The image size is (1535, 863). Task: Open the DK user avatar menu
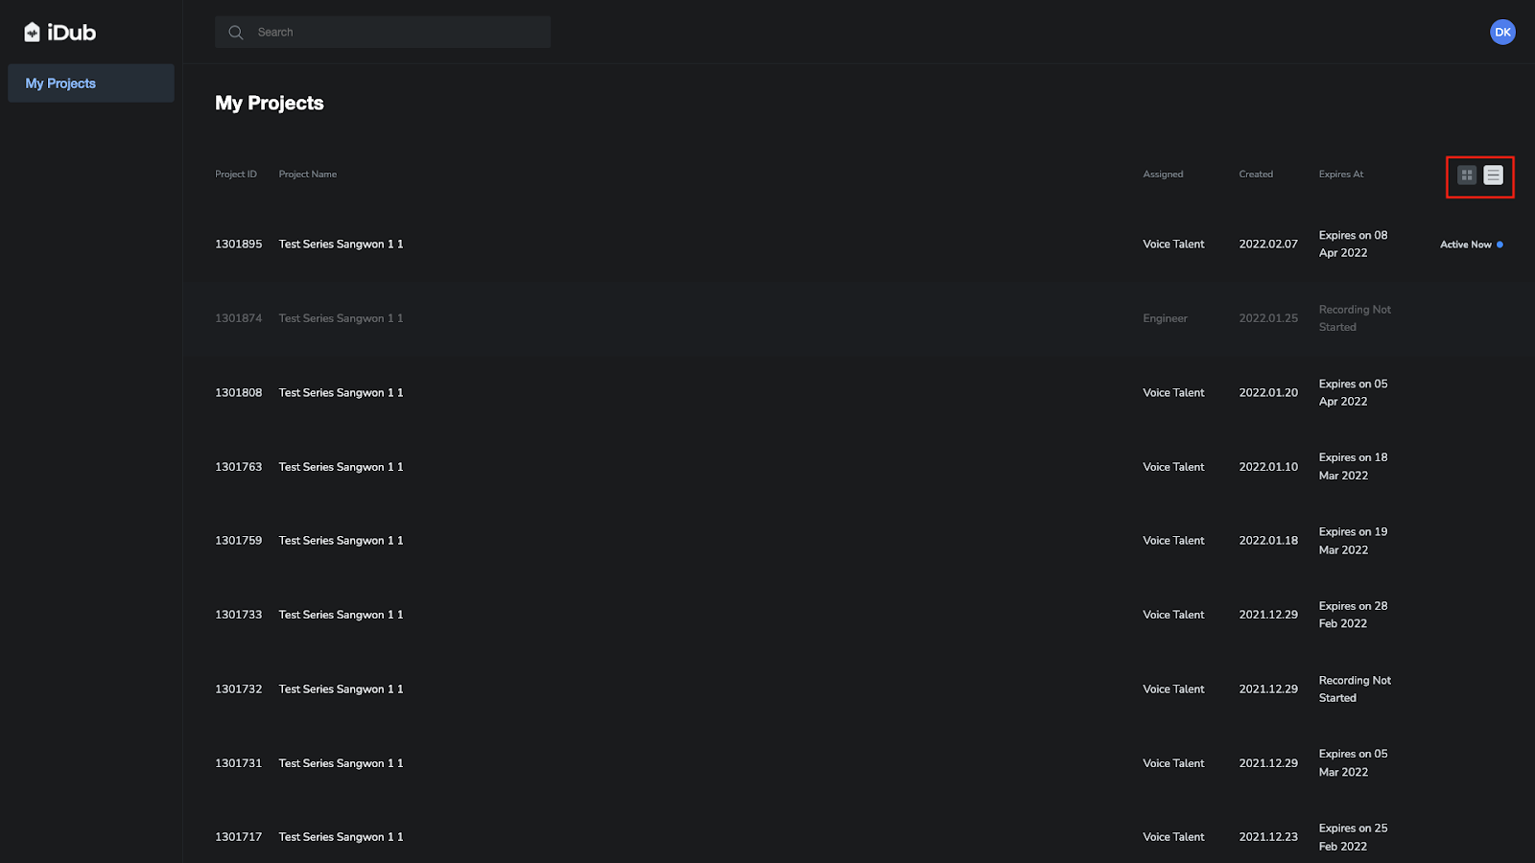tap(1502, 32)
